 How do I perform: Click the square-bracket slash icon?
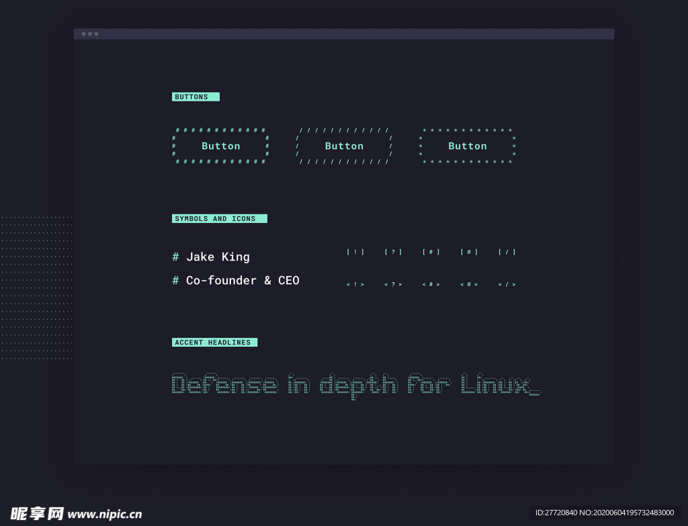point(507,252)
